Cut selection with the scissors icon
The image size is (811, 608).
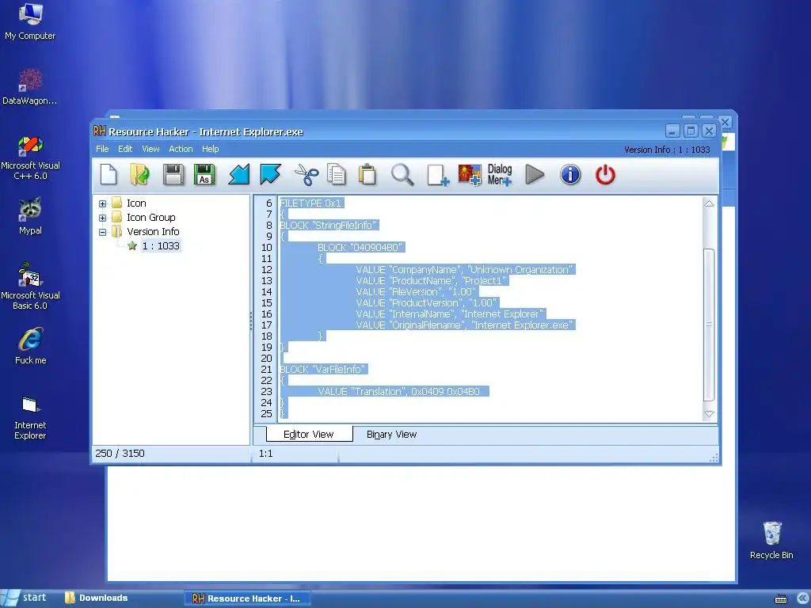tap(307, 174)
